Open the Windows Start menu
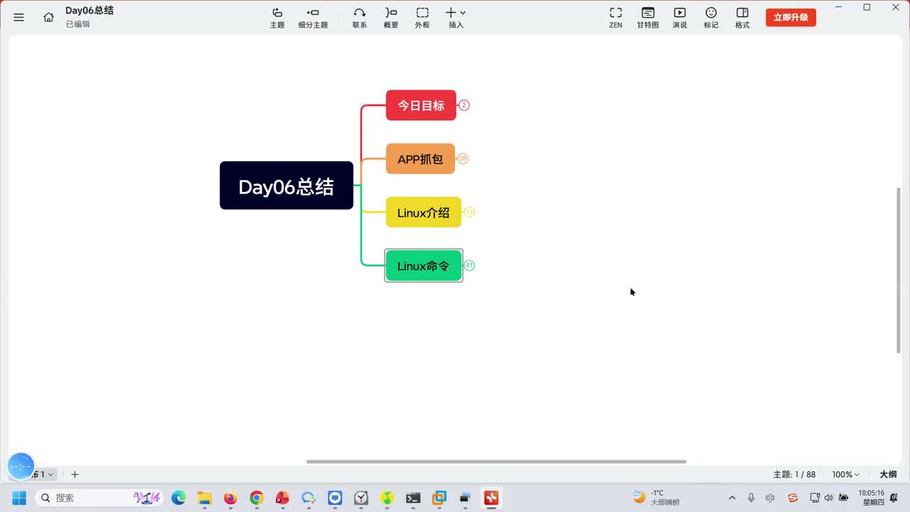910x512 pixels. [x=18, y=498]
